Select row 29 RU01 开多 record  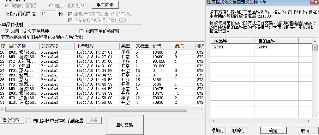[x=102, y=93]
